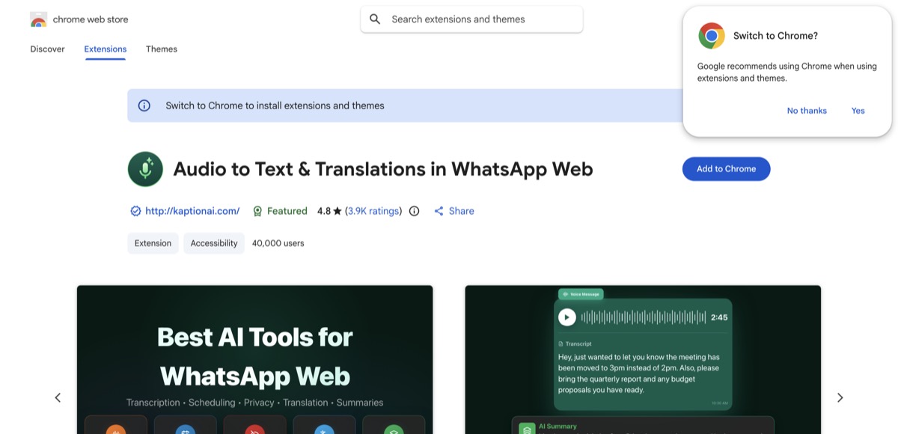898x434 pixels.
Task: Open the voice message transcript screenshot
Action: pyautogui.click(x=643, y=359)
